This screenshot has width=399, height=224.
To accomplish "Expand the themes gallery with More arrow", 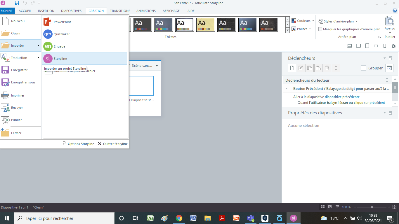I will 287,30.
